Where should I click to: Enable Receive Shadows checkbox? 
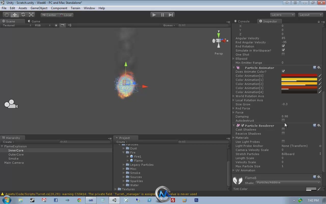[x=283, y=133]
